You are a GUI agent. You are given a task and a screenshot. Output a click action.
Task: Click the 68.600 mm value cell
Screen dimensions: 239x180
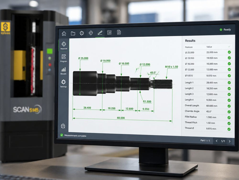(212, 106)
